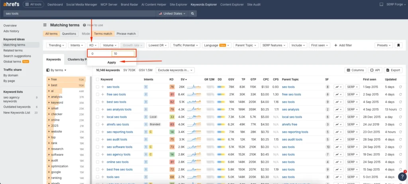Check the box for 'best seo tools'
Viewport: 408px width, 184px height.
98,102
